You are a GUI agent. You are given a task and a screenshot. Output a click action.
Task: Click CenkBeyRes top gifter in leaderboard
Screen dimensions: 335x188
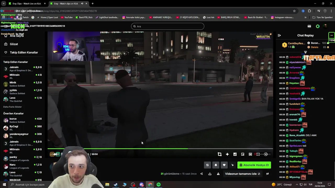click(x=293, y=45)
